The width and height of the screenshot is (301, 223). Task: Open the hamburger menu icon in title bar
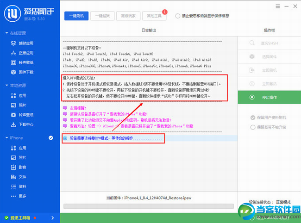coord(277,6)
